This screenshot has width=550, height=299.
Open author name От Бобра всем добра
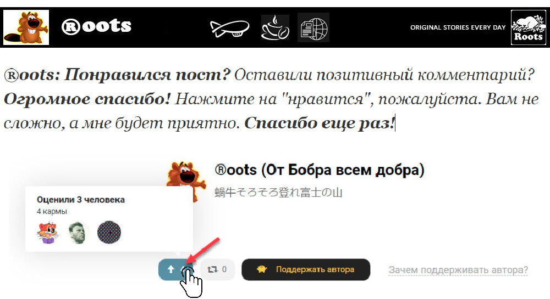[320, 170]
